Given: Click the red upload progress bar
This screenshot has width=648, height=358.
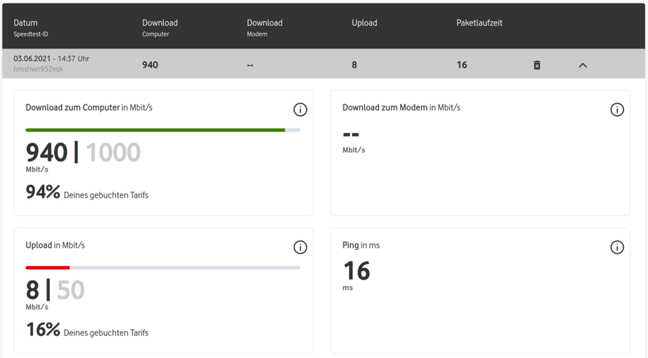Looking at the screenshot, I should (x=48, y=267).
